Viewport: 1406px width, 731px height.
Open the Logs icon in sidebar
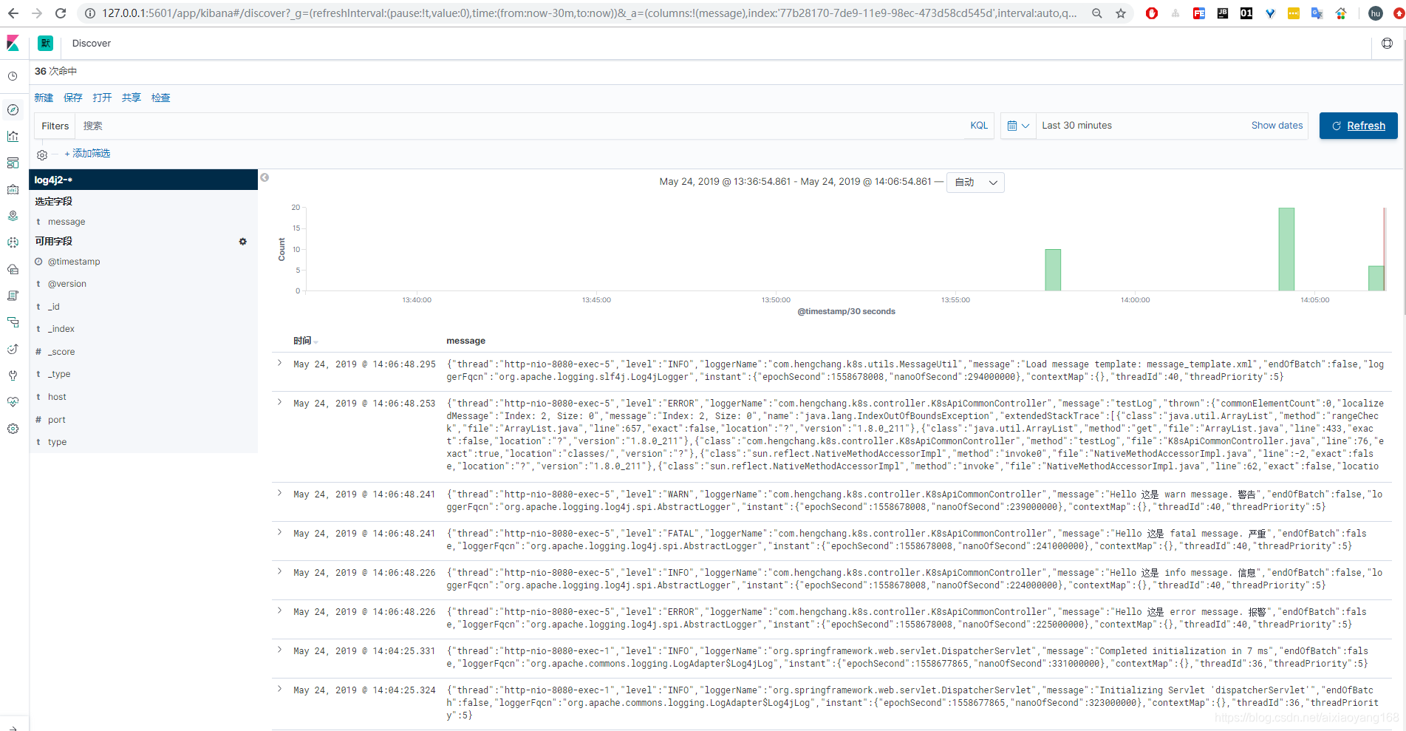coord(13,296)
